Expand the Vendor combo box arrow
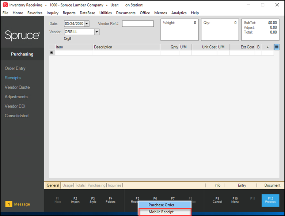The height and width of the screenshot is (216, 285). (x=97, y=32)
